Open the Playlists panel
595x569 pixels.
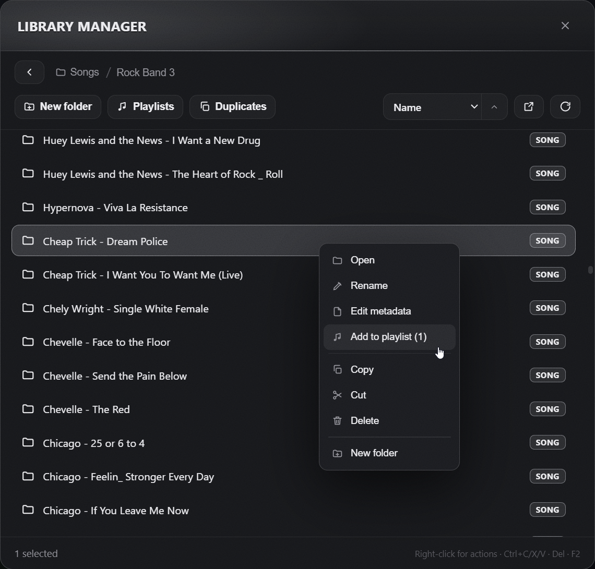coord(145,106)
